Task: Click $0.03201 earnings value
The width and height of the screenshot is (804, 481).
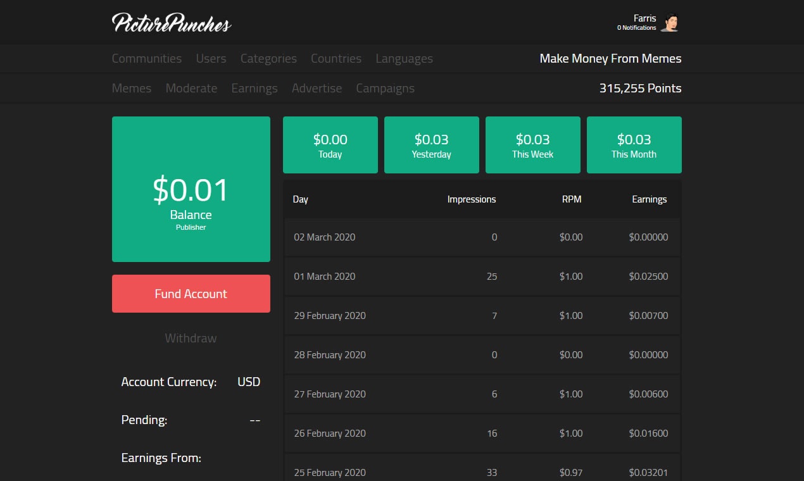Action: point(648,473)
